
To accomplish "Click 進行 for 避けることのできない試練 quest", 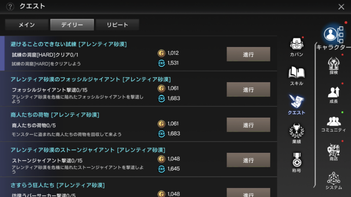I will [x=248, y=54].
